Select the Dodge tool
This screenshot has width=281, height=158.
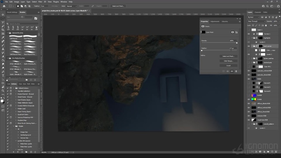[x=3, y=68]
